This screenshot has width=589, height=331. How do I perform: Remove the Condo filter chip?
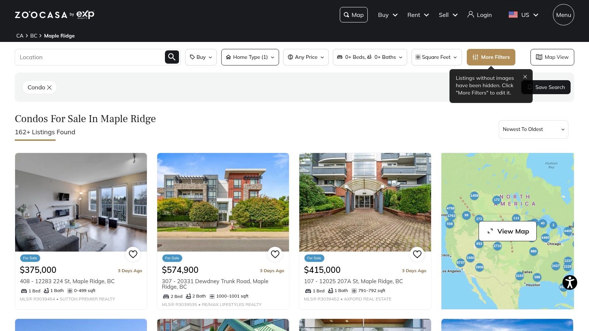(x=49, y=88)
